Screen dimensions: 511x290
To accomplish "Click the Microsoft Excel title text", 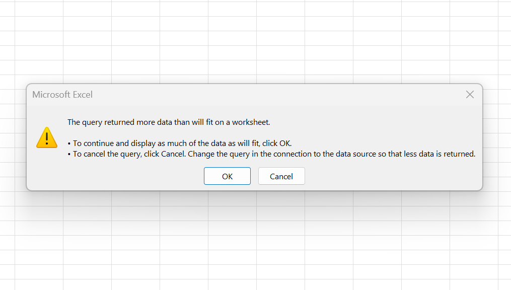I will tap(62, 94).
